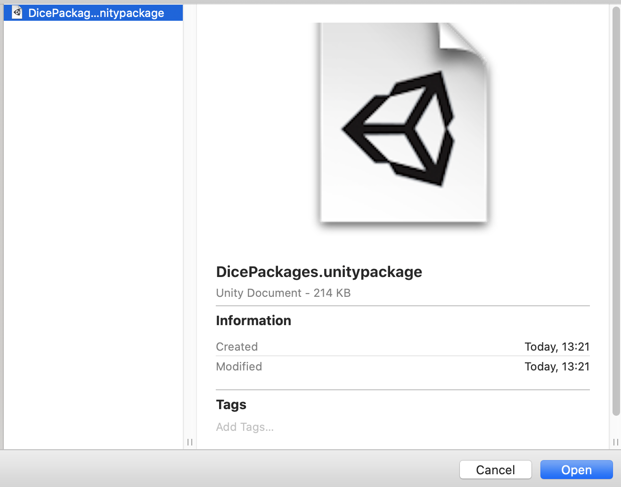This screenshot has height=487, width=621.
Task: Select DicePackag...nitypackage file row
Action: point(93,13)
